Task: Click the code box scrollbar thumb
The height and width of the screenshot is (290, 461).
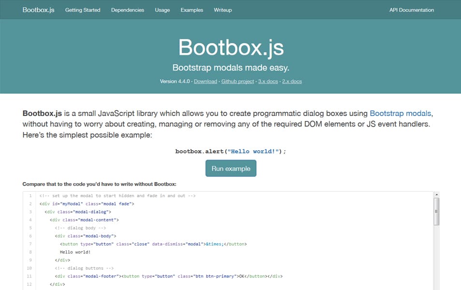Action: click(437, 212)
